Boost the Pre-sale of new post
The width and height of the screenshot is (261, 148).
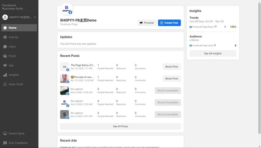[x=172, y=79]
